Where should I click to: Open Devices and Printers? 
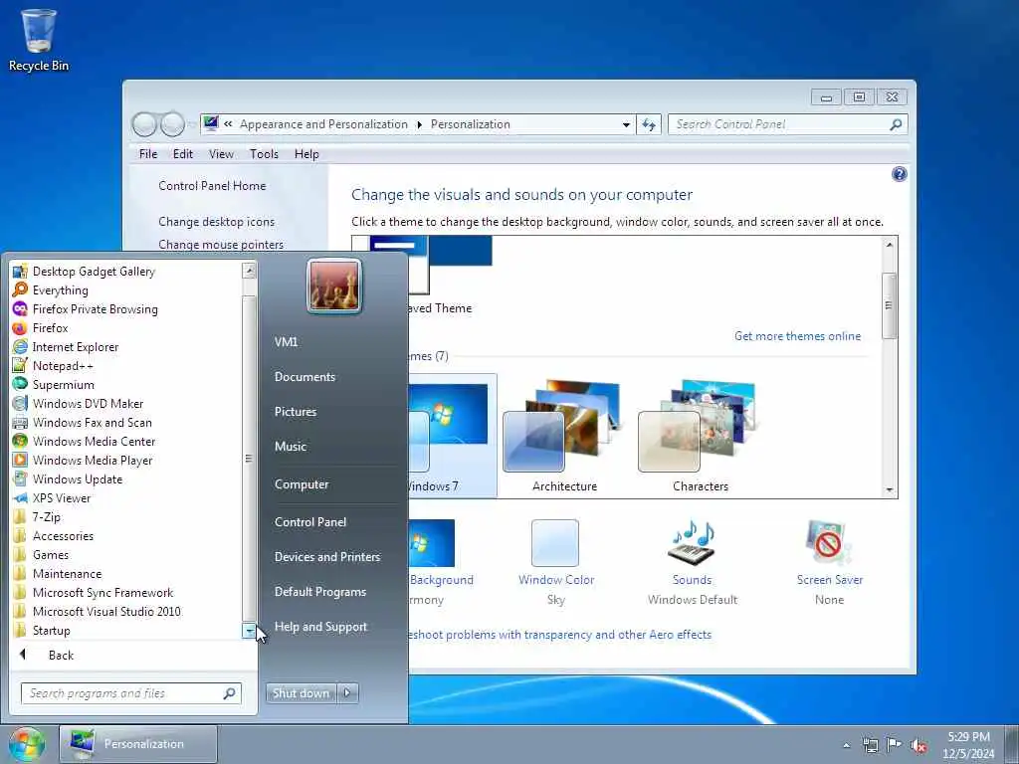point(326,557)
